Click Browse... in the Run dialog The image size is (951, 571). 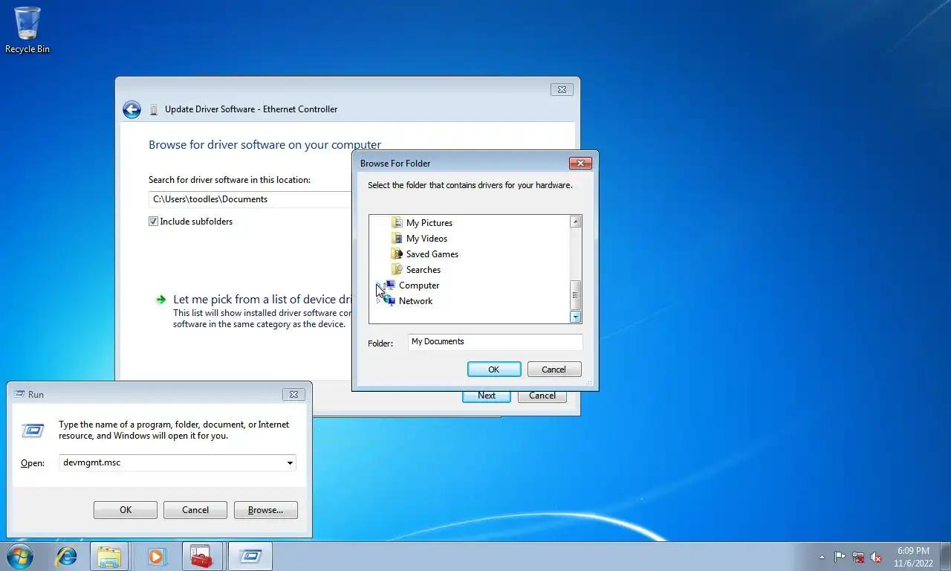tap(266, 510)
